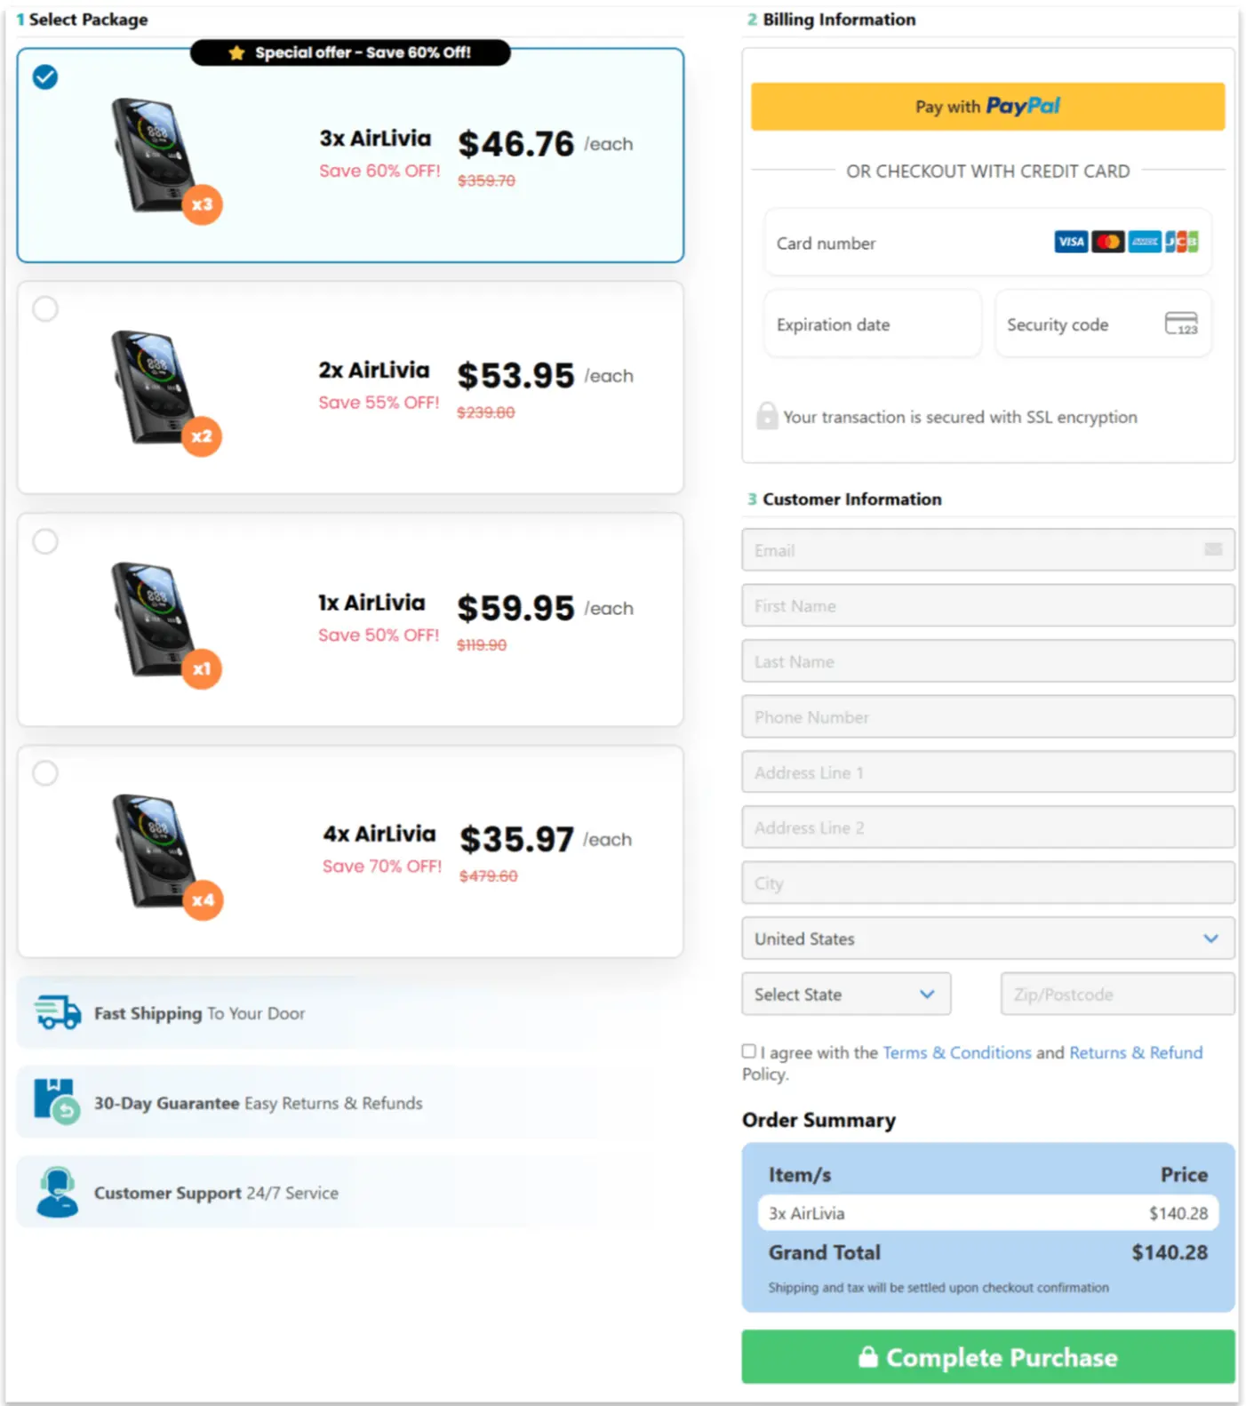Click the Fast Shipping truck icon
1246x1406 pixels.
click(x=55, y=1012)
